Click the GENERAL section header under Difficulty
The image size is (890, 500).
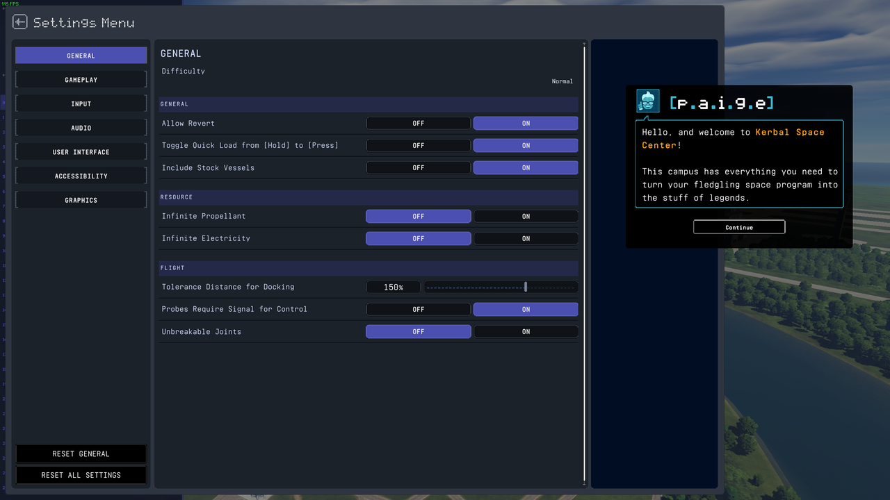pos(369,104)
